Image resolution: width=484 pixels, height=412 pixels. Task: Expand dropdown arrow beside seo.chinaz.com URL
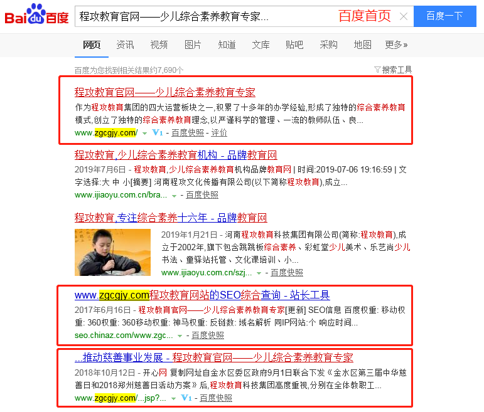[180, 336]
